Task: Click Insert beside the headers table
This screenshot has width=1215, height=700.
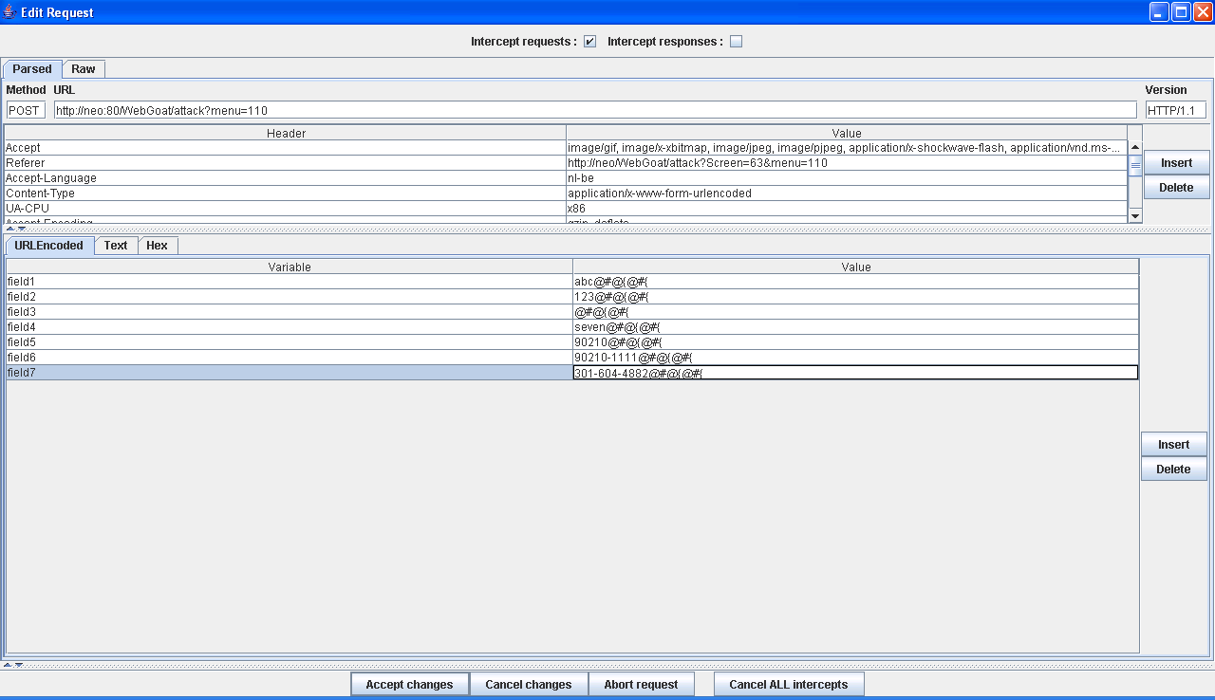Action: 1175,163
